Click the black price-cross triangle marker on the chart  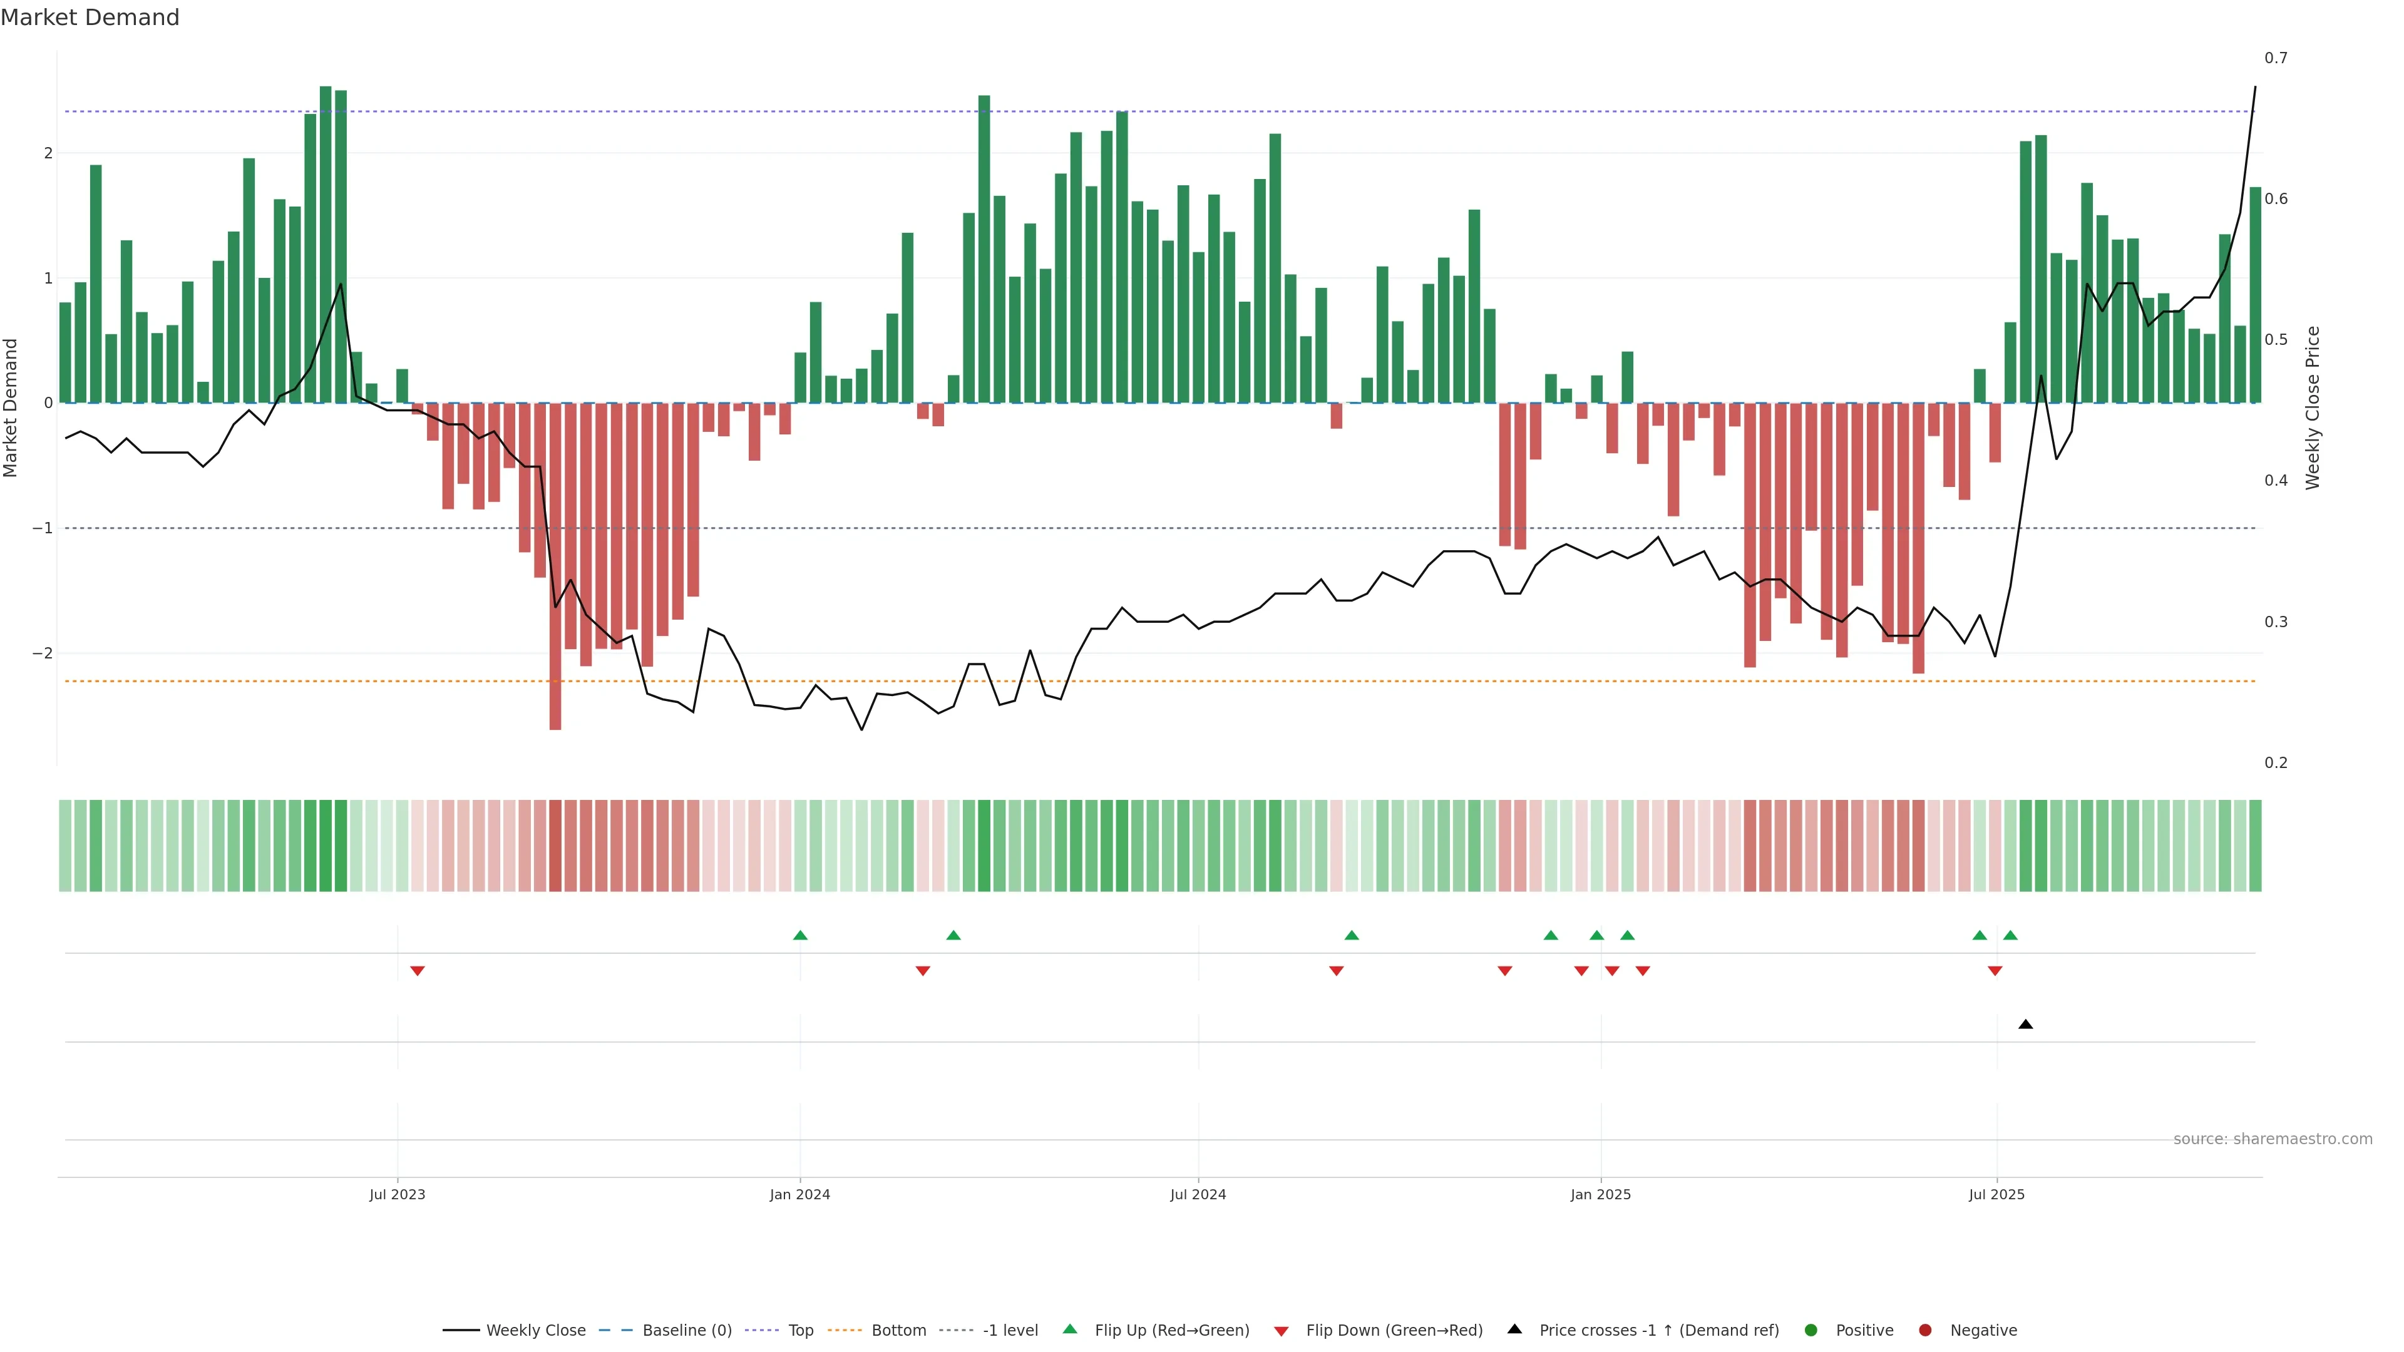point(2025,1025)
